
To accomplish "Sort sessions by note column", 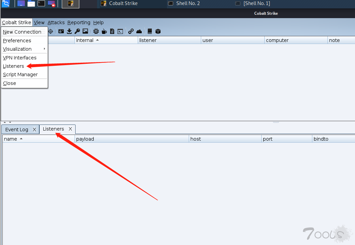I will click(342, 40).
